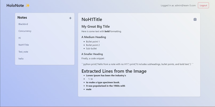Click 'Lorem Ipsum has been the industry's' bullet

click(x=106, y=76)
